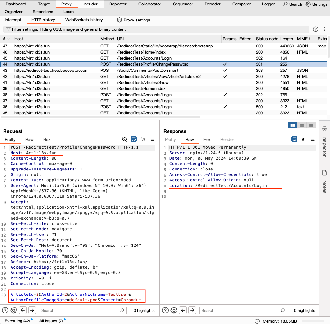Image resolution: width=330 pixels, height=324 pixels.
Task: Switch to horizontal split layout view
Action: point(301,125)
